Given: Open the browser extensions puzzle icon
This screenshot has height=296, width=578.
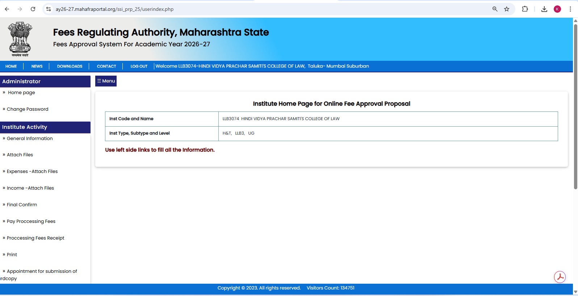Looking at the screenshot, I should pos(525,9).
